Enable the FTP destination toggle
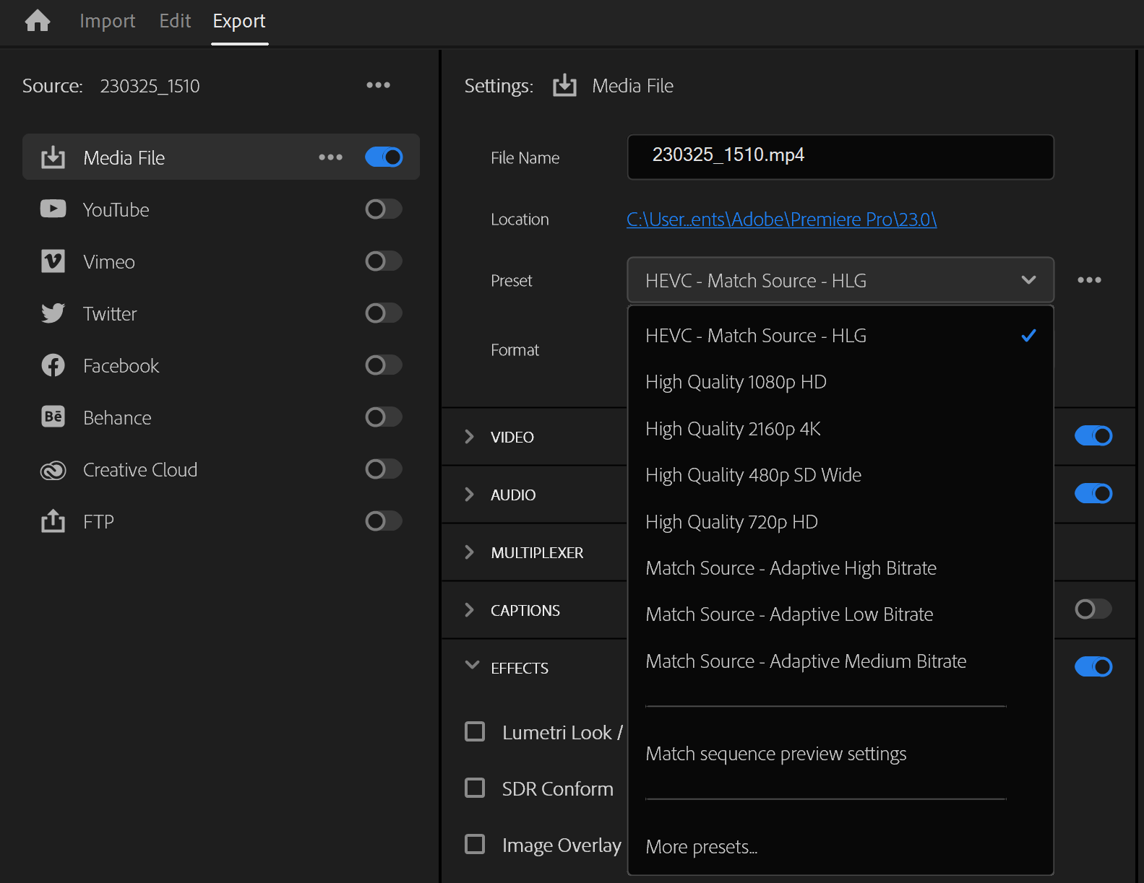1144x883 pixels. coord(384,521)
